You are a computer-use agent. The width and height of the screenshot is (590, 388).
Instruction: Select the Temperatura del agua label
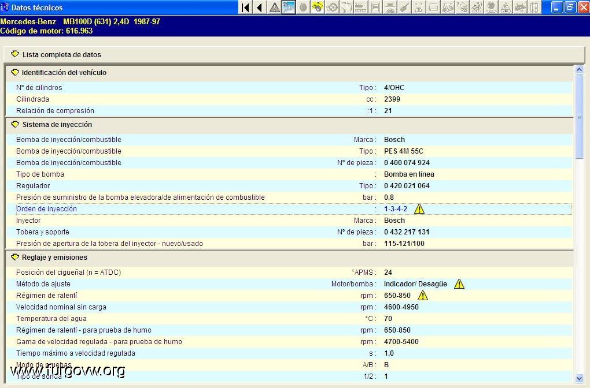(51, 319)
